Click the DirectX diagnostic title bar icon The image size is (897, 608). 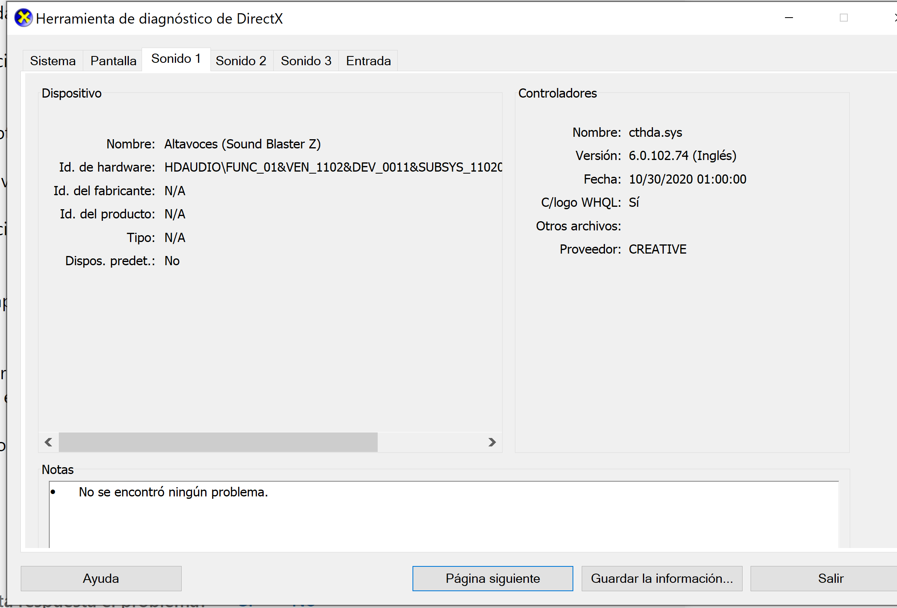(23, 18)
